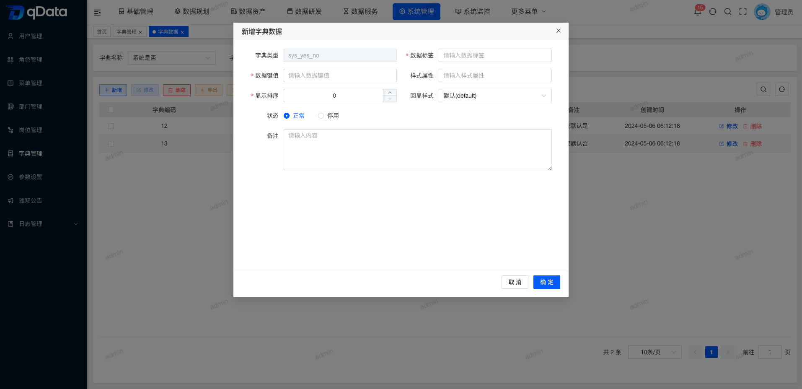Image resolution: width=802 pixels, height=389 pixels.
Task: Click the refresh icon in top header
Action: 713,12
